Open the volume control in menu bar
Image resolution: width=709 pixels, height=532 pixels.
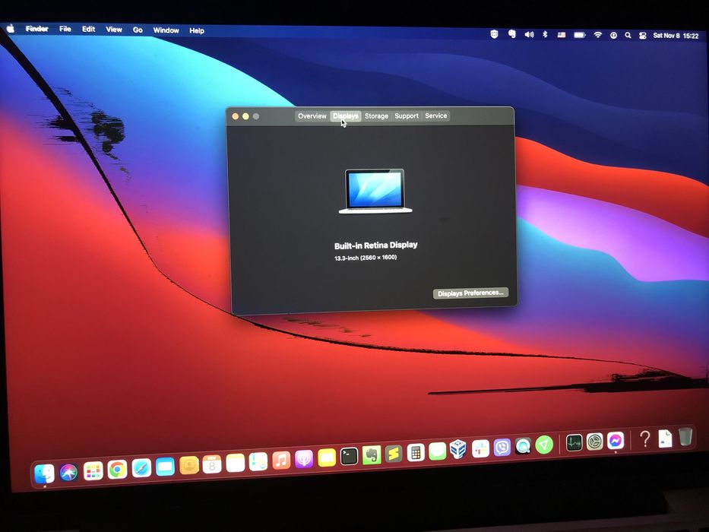529,34
